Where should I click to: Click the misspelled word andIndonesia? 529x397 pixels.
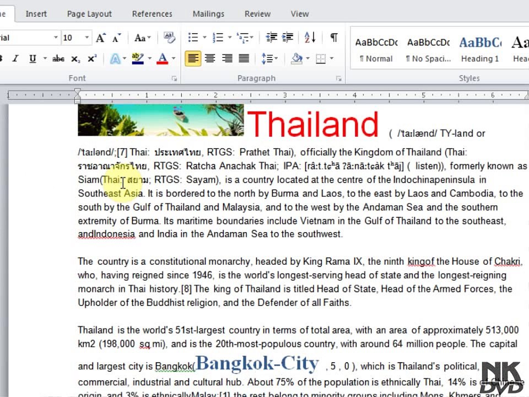106,234
